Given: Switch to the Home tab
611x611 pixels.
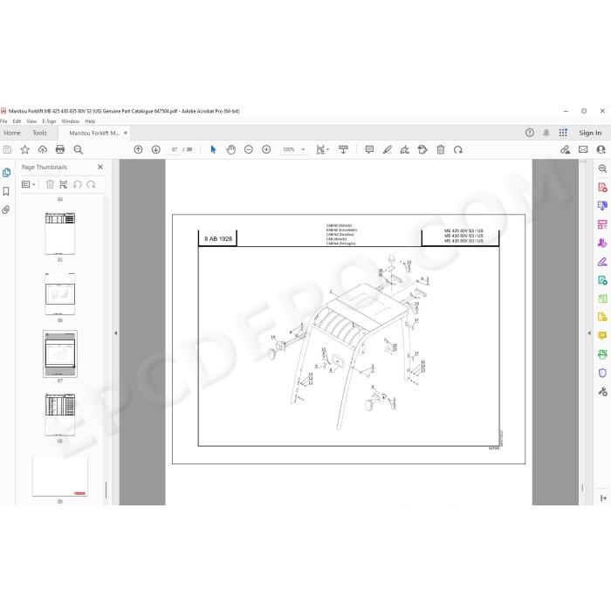Looking at the screenshot, I should click(x=12, y=133).
